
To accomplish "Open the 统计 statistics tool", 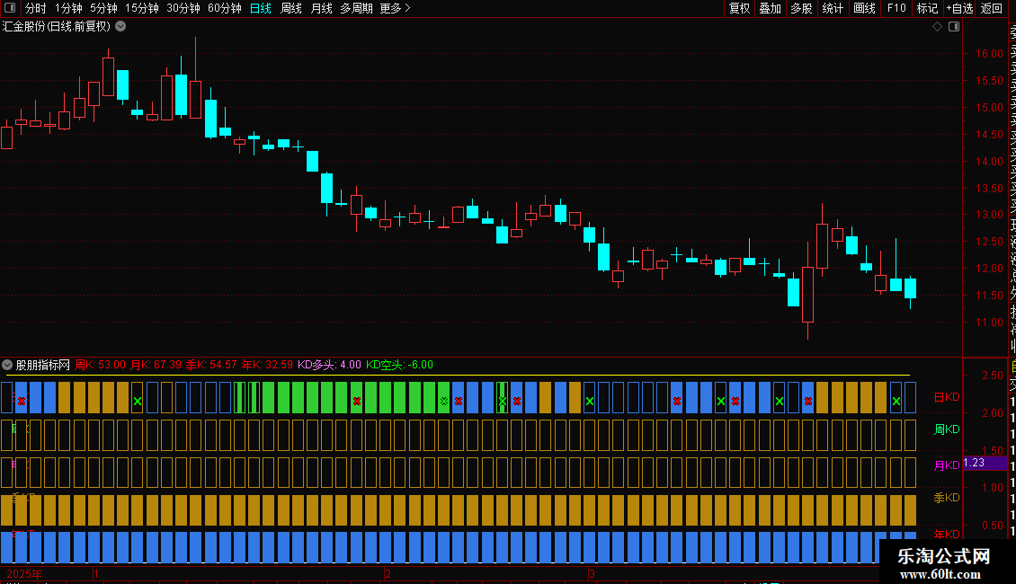I will pos(833,8).
